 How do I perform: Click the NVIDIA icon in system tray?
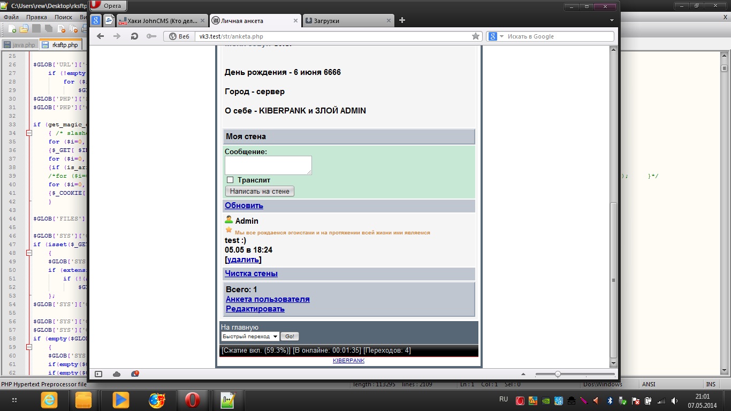[x=545, y=400]
